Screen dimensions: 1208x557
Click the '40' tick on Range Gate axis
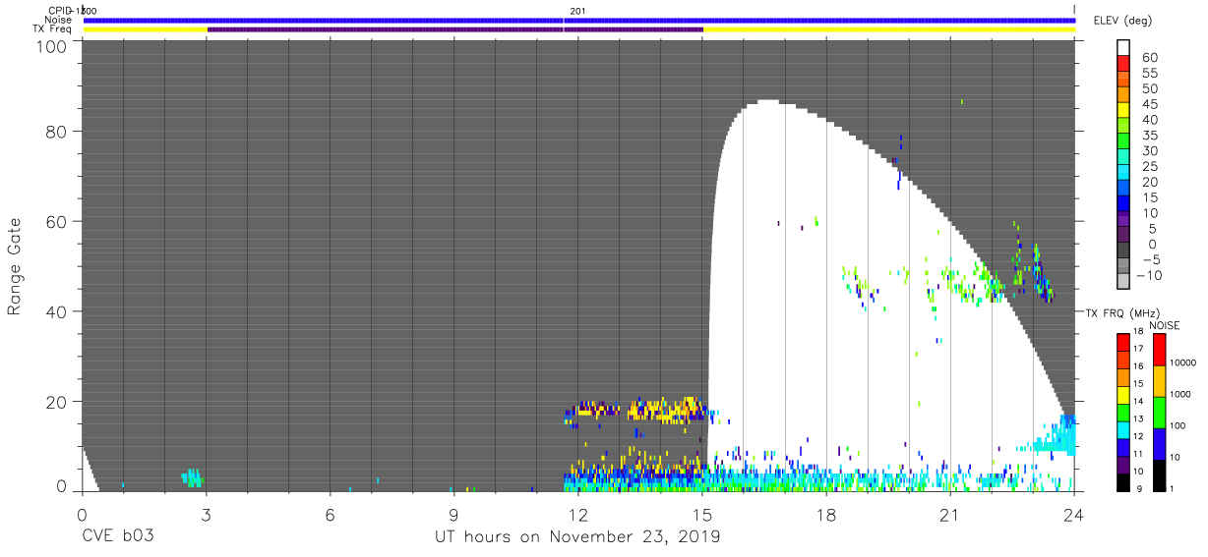(x=56, y=311)
